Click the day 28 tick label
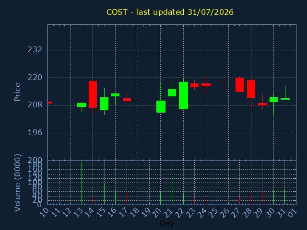The height and width of the screenshot is (230, 307). point(248,212)
